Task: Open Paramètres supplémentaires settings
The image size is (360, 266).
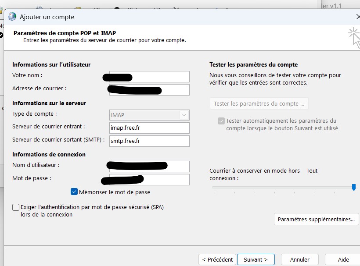Action: (x=316, y=219)
